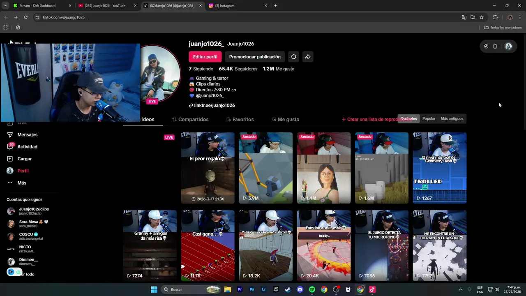Open Epic Games Launcher in taskbar
Screen dimensions: 526x296
(x=276, y=289)
